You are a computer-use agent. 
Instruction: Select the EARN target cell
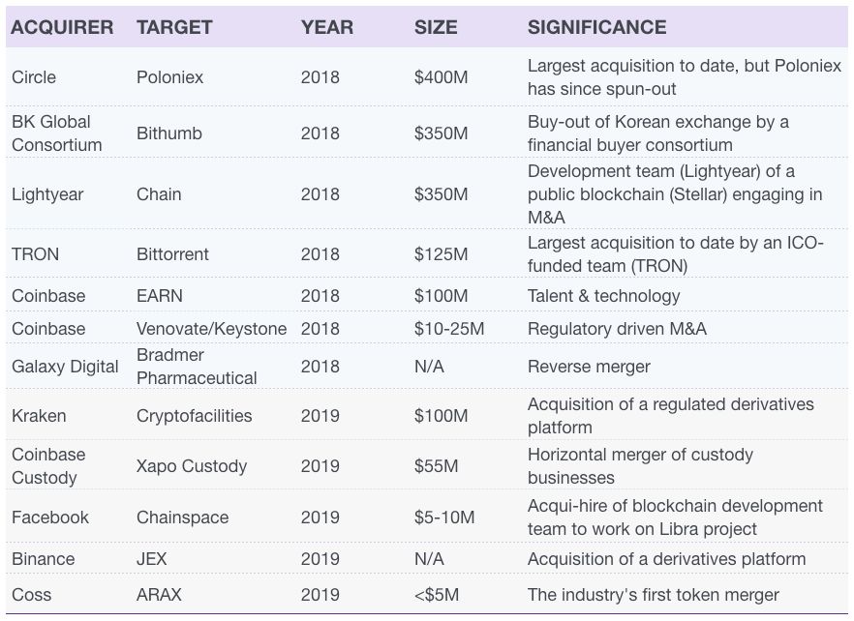click(x=160, y=296)
